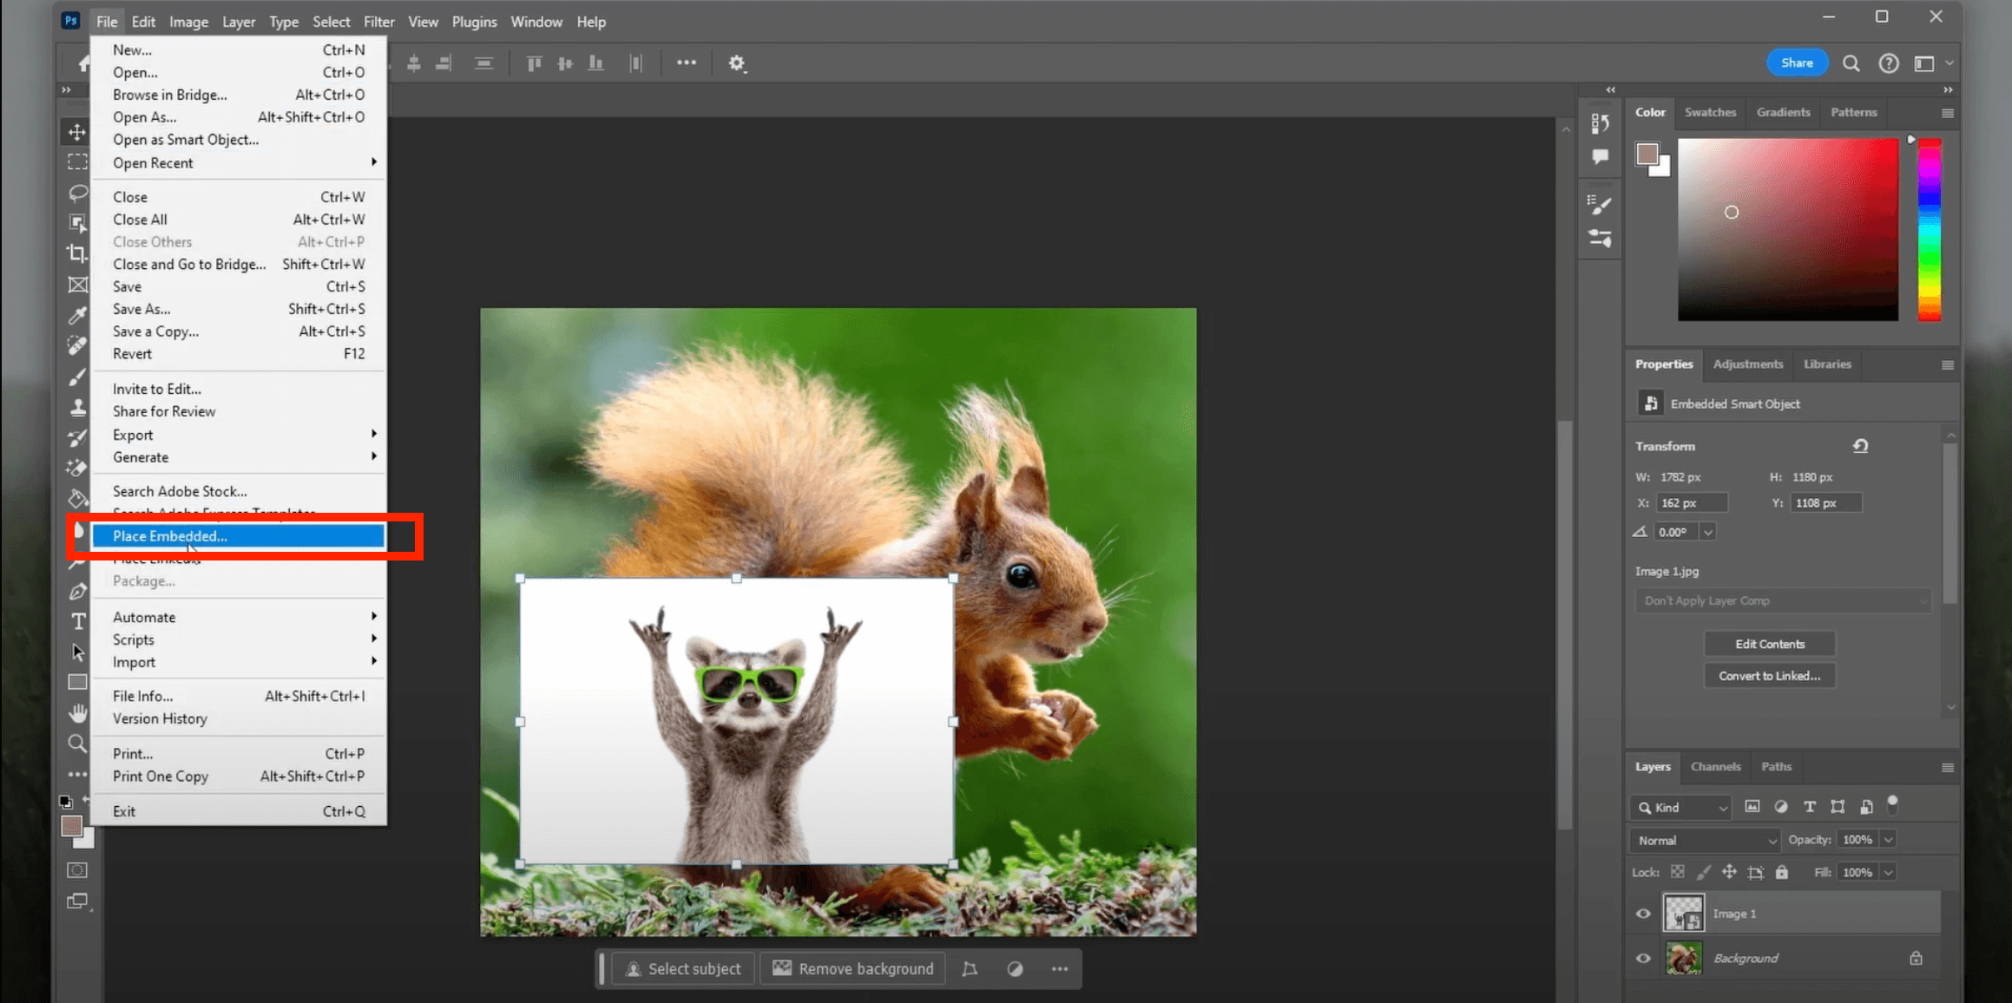Select the Zoom tool in toolbar
Screen dimensions: 2012x1003
(x=77, y=744)
